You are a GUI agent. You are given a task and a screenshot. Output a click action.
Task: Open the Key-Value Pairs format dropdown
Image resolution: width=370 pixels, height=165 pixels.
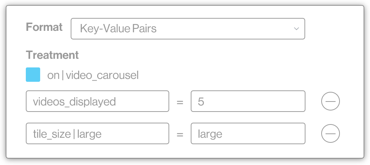tap(188, 29)
